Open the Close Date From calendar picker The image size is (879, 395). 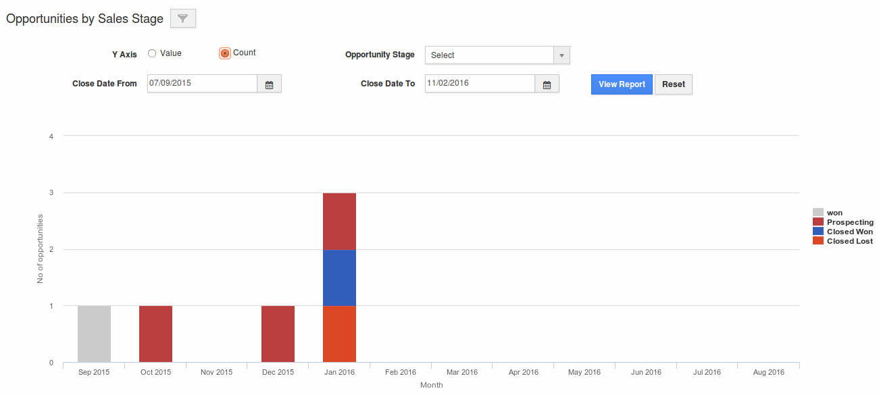point(269,84)
